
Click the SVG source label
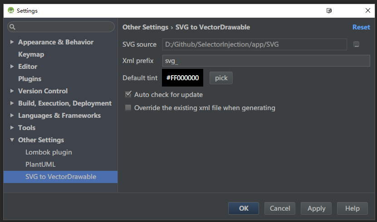tap(139, 44)
